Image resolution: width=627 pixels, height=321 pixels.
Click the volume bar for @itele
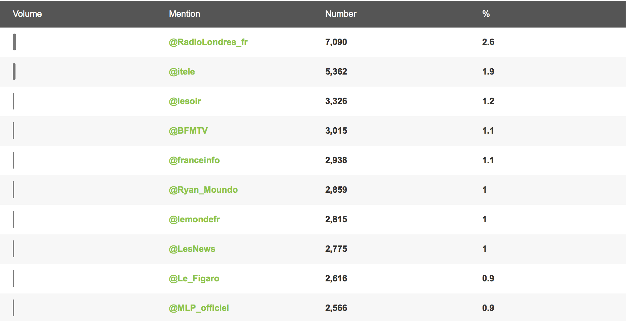click(x=14, y=72)
